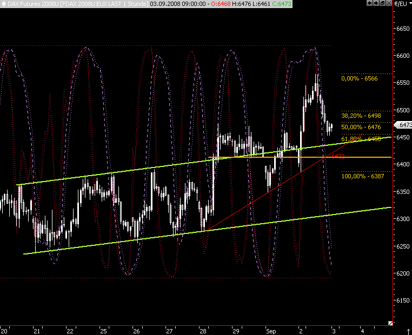Image resolution: width=412 pixels, height=335 pixels.
Task: Select the '0,00% - 6566' Fibonacci label
Action: (359, 78)
